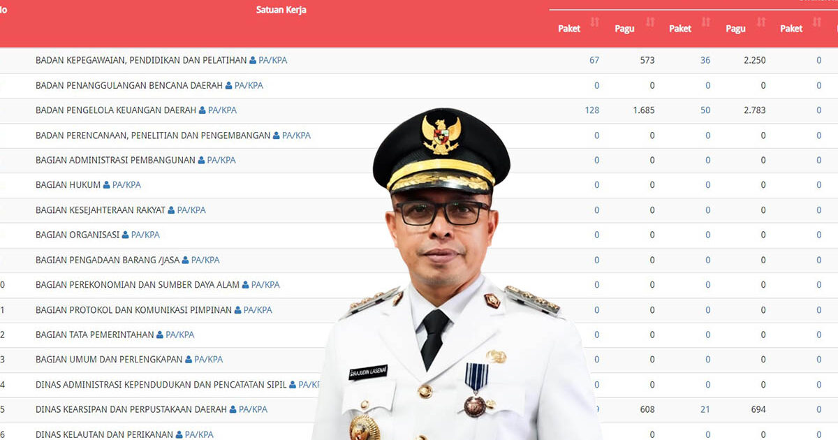Open PA/KPA link for Bagian Kesejahteraan Rakyat
Screen dimensions: 838x440
191,210
